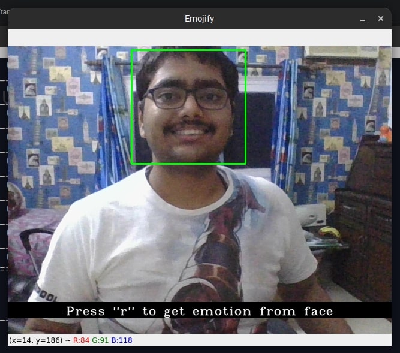Minimize the Emojify window
Viewport: 400px width, 353px height.
(x=362, y=19)
